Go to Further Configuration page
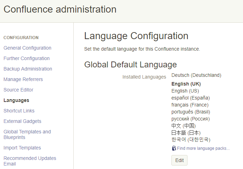This screenshot has width=243, height=169. [x=27, y=58]
